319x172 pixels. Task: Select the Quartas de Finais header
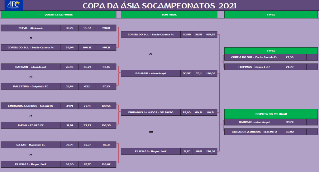(x=58, y=15)
